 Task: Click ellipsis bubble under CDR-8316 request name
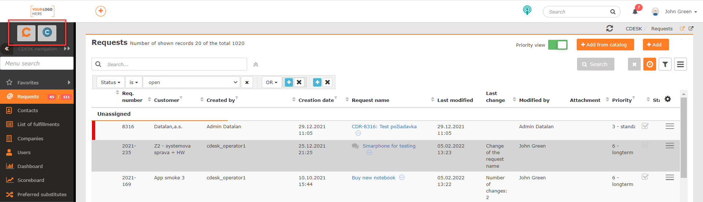(x=358, y=133)
